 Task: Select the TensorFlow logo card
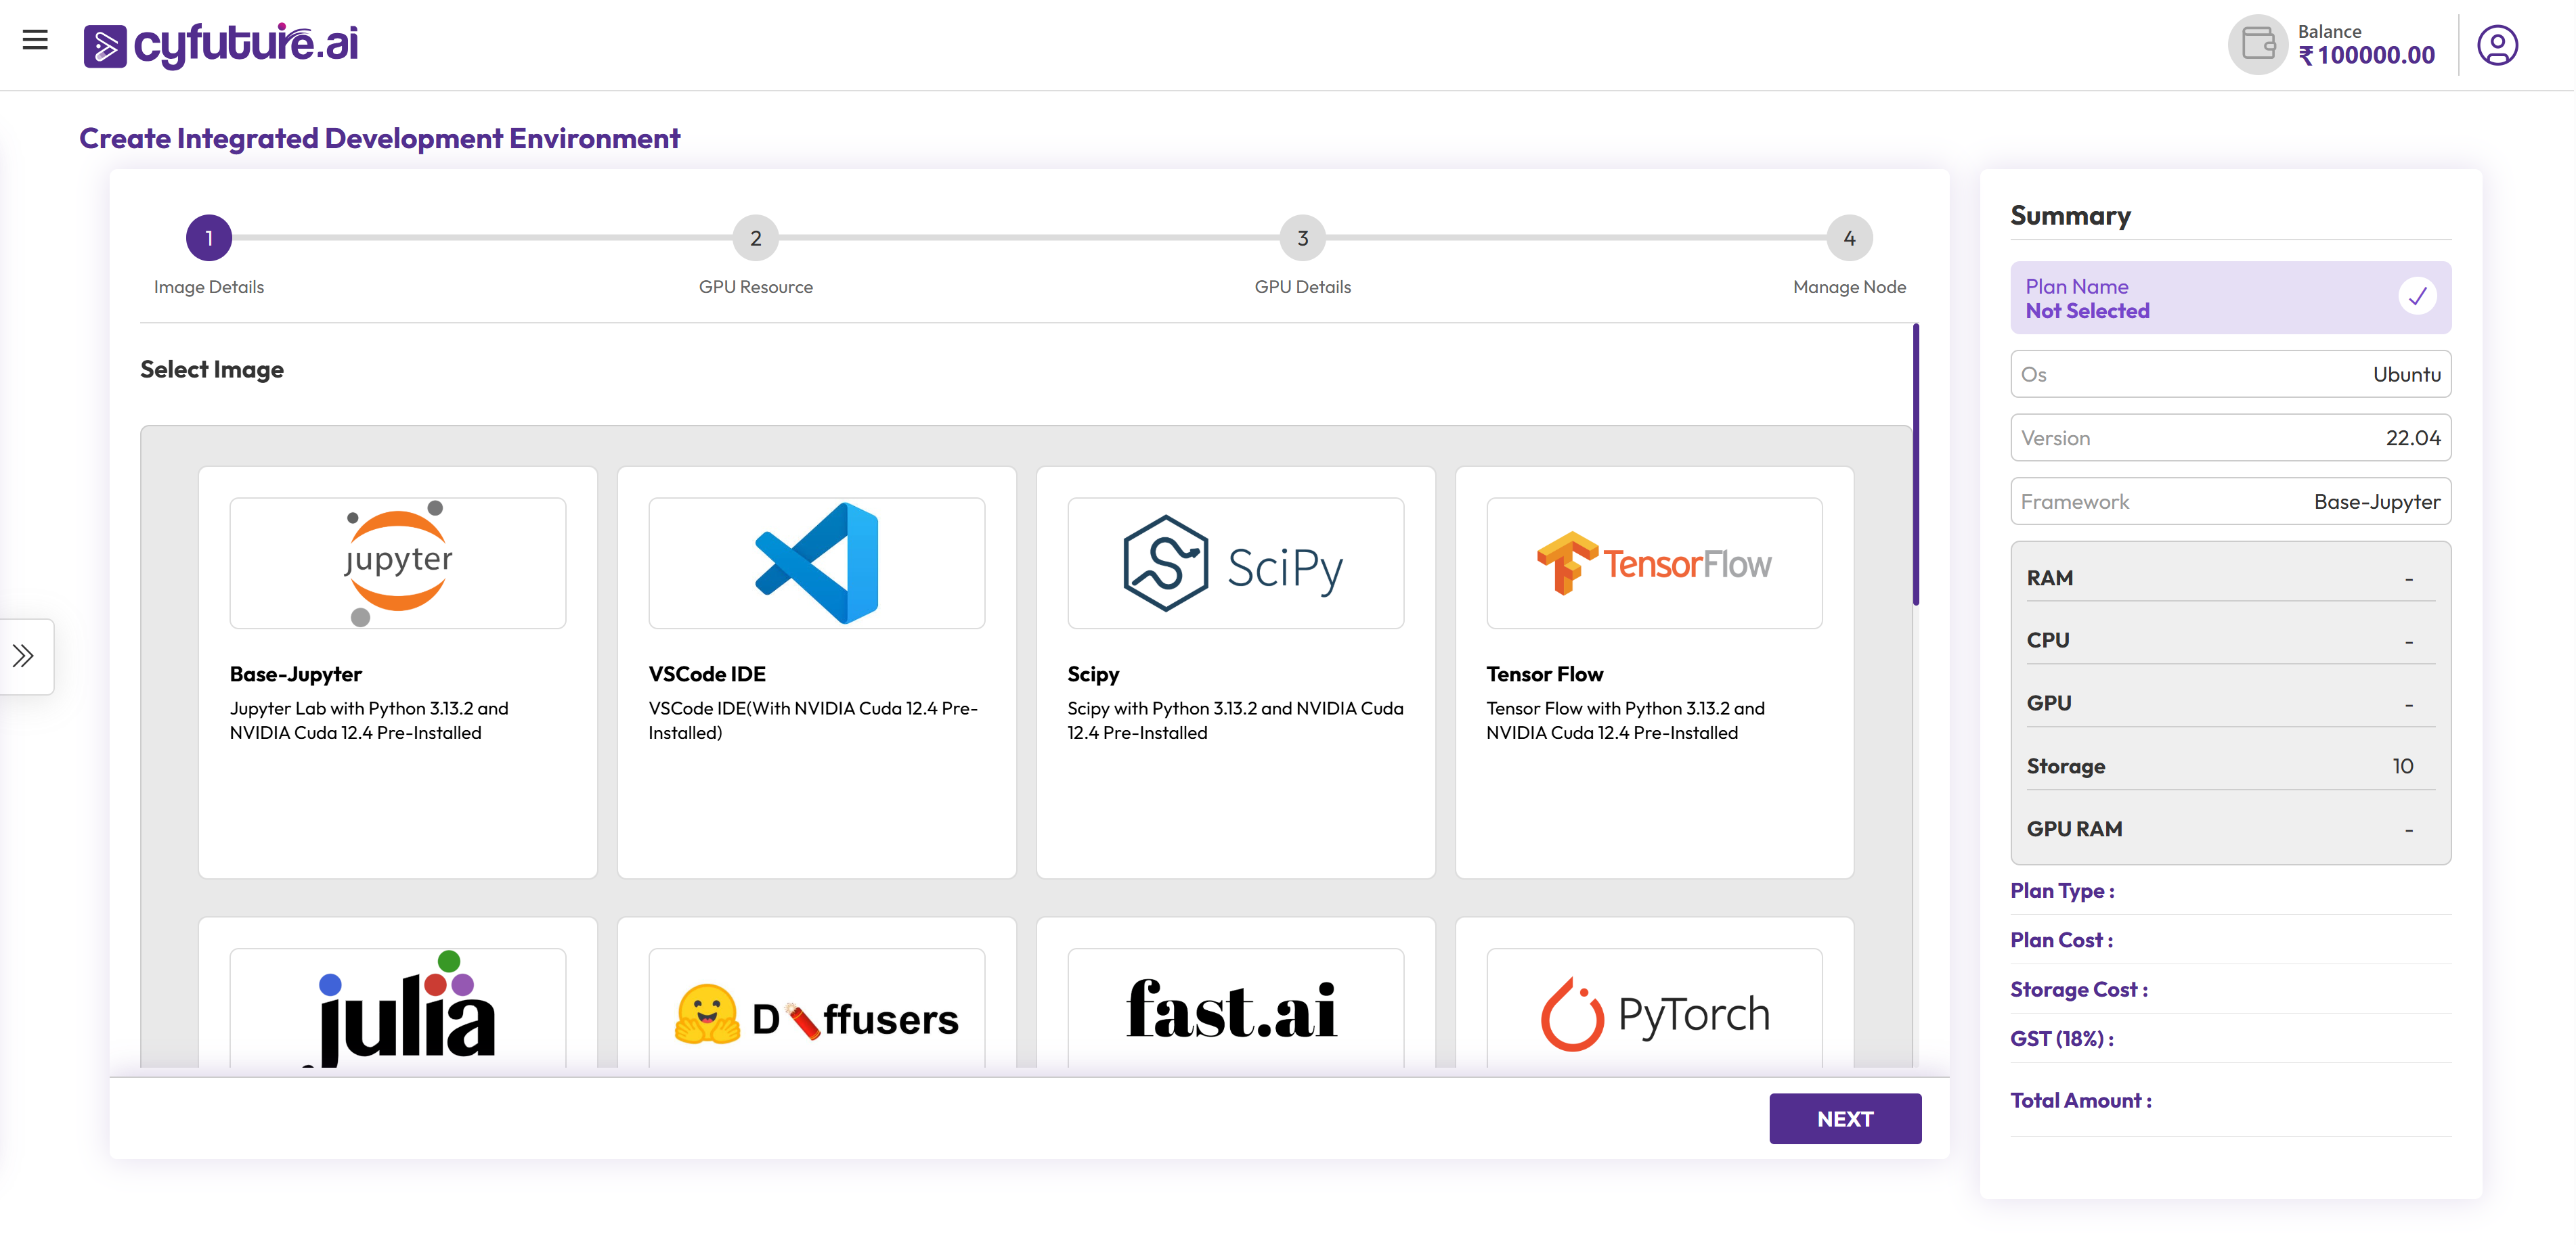(x=1654, y=564)
